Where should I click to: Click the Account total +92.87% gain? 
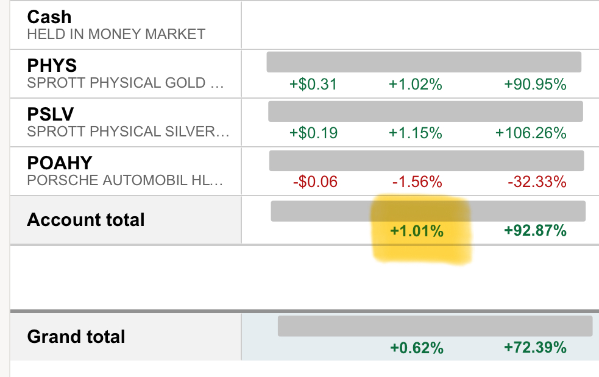(x=535, y=231)
